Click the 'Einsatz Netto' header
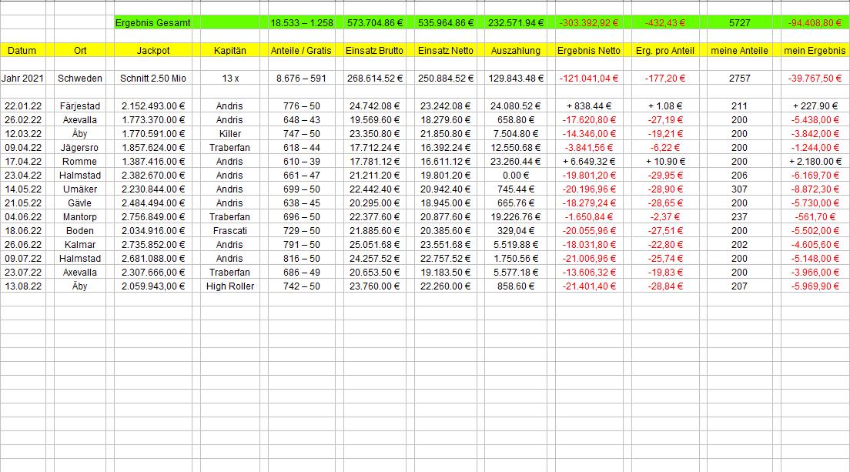The image size is (850, 472). (446, 50)
